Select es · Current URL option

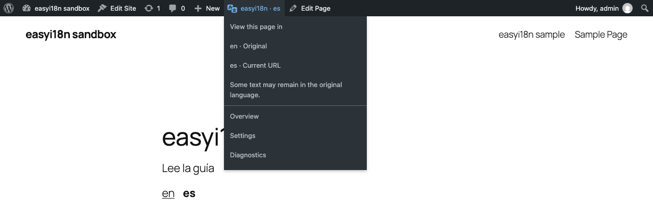point(295,65)
